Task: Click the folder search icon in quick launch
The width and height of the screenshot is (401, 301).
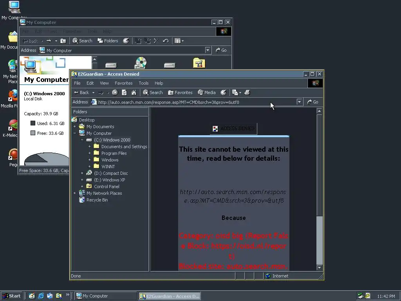Action: coord(59,296)
